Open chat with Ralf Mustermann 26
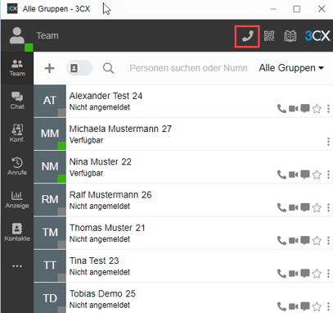Image resolution: width=333 pixels, height=313 pixels. coord(305,207)
